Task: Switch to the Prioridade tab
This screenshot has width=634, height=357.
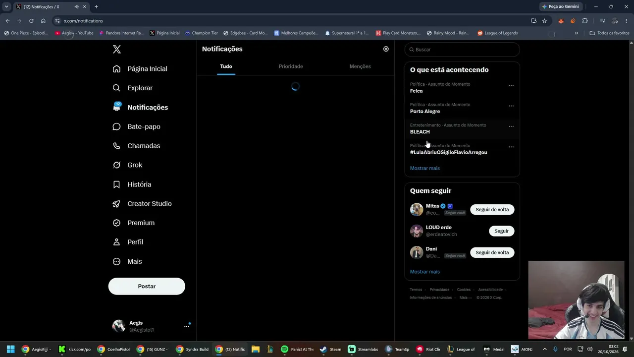Action: (x=291, y=66)
